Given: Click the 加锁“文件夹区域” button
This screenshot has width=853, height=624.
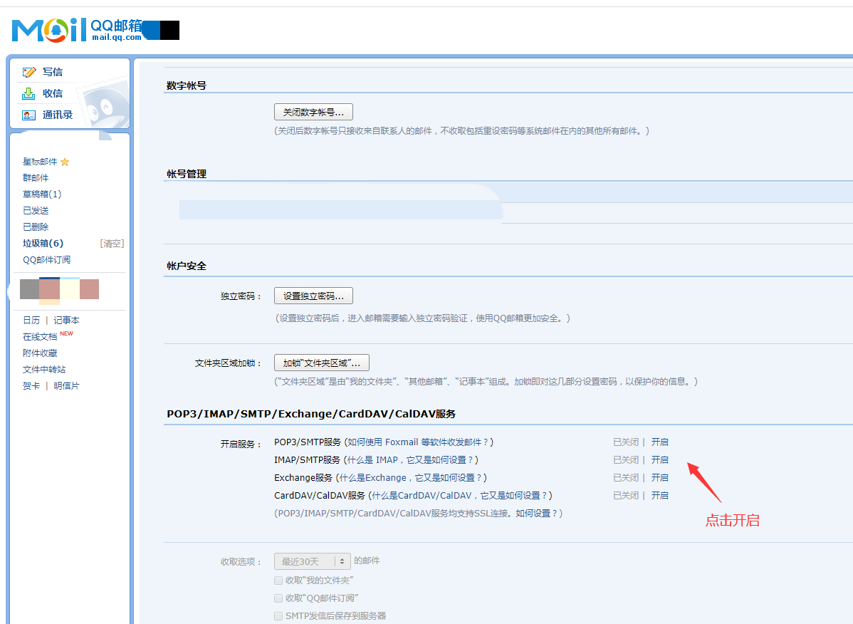Looking at the screenshot, I should click(321, 363).
